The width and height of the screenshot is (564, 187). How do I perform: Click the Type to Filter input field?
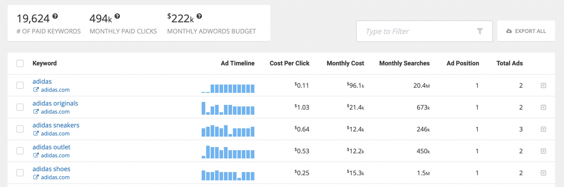(424, 31)
